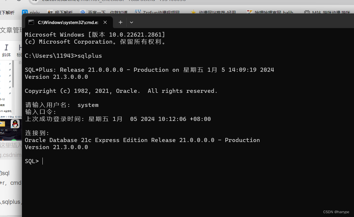The height and width of the screenshot is (217, 354).
Task: Open a new terminal tab with the plus button
Action: click(120, 22)
